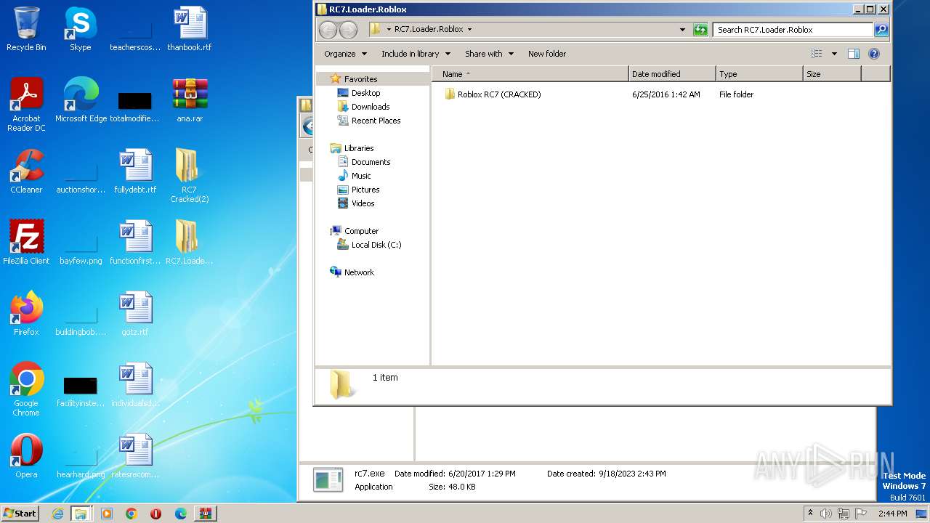This screenshot has width=930, height=523.
Task: Sort by the Name column header
Action: pyautogui.click(x=530, y=74)
